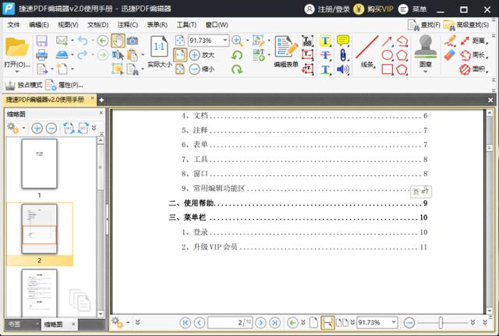Viewport: 499px width, 336px height.
Task: Click the Open file folder icon
Action: 16,48
